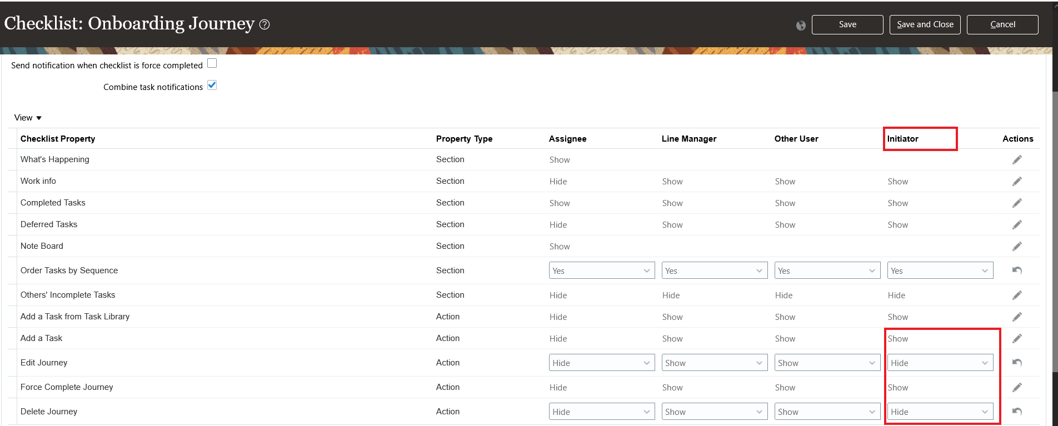The image size is (1058, 426).
Task: Select the Edit Journey property name
Action: (x=44, y=363)
